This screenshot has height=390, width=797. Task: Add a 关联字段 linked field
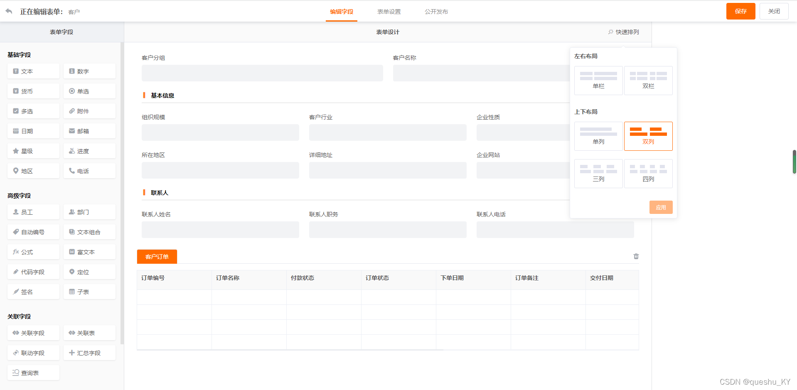point(33,333)
